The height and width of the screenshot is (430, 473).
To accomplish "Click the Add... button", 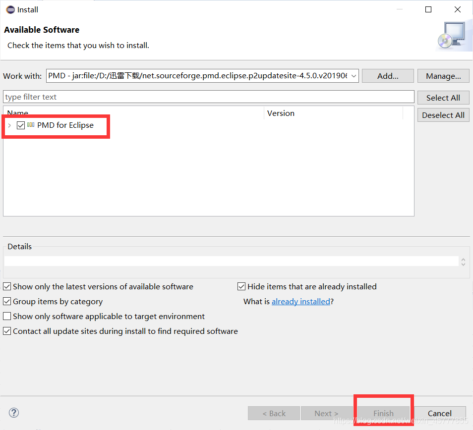I will pos(388,76).
